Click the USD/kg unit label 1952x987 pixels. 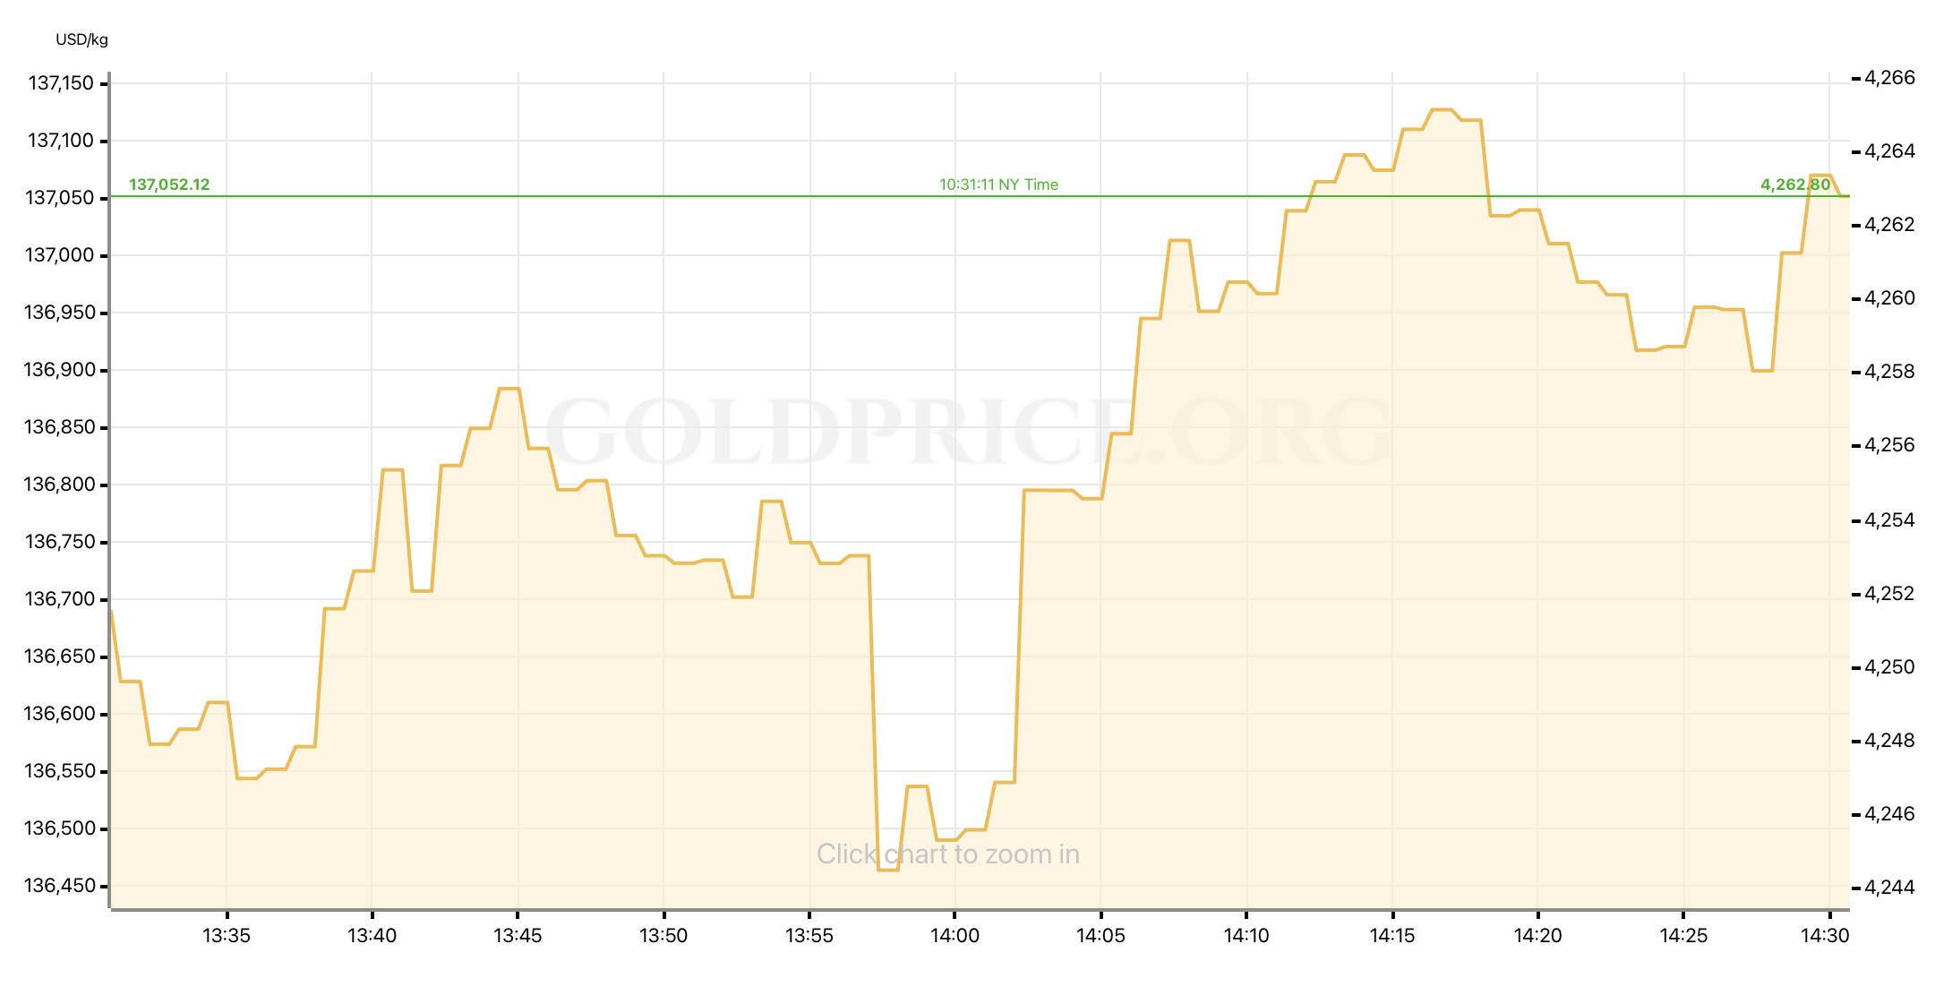81,39
